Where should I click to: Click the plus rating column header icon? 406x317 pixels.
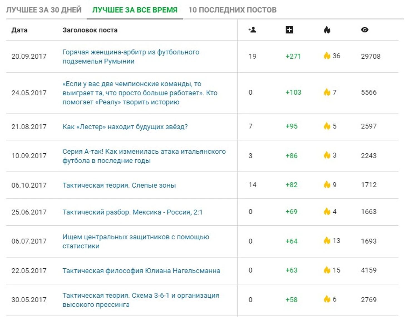pyautogui.click(x=289, y=30)
